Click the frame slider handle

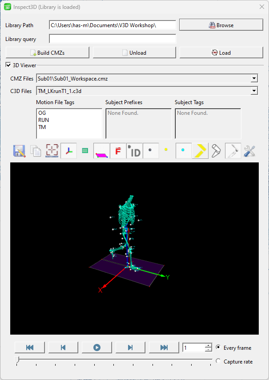click(17, 360)
